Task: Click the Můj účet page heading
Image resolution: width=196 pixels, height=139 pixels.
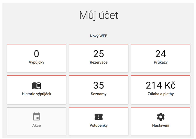Action: [x=99, y=15]
